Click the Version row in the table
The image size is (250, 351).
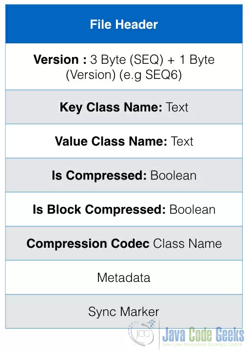tap(124, 67)
